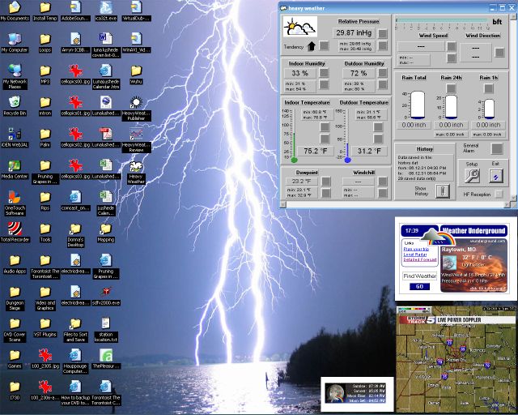Select the AdobeSoun... installer file
Image resolution: width=518 pixels, height=415 pixels.
[x=75, y=11]
